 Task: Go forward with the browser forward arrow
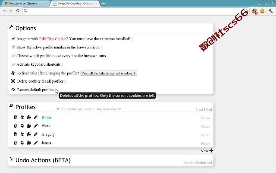[x=11, y=11]
